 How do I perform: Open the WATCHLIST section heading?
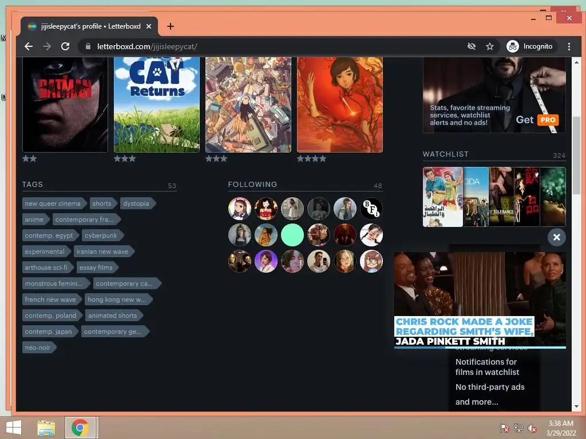click(x=445, y=154)
